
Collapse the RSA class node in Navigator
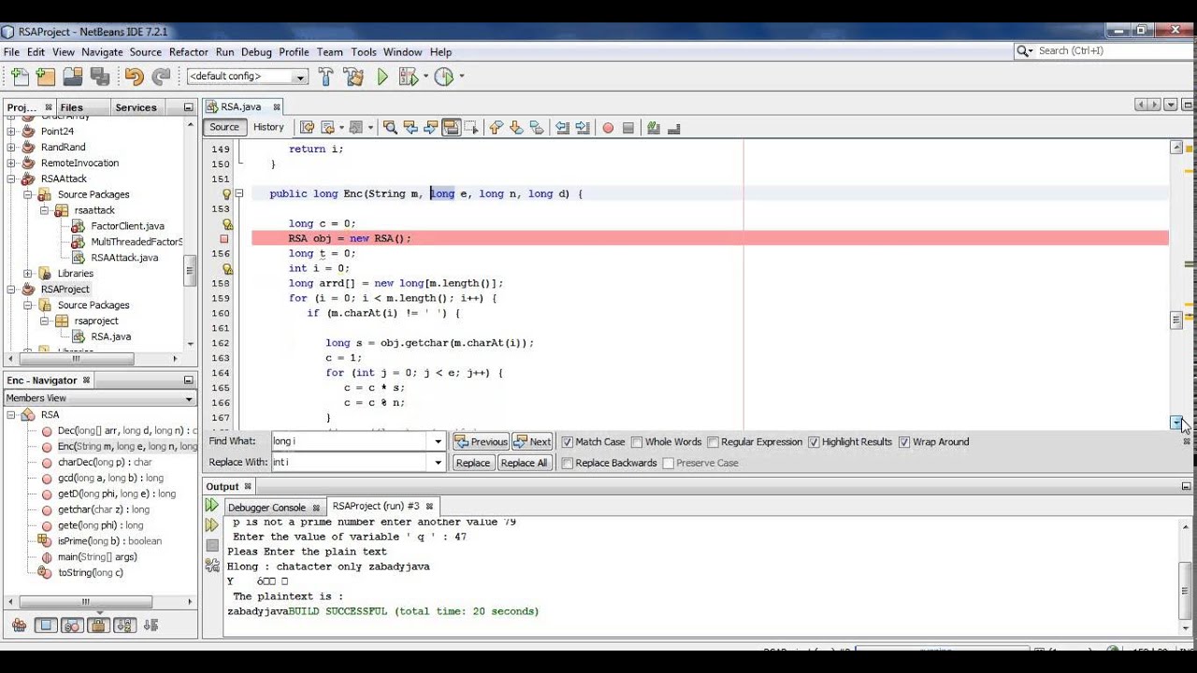point(11,414)
